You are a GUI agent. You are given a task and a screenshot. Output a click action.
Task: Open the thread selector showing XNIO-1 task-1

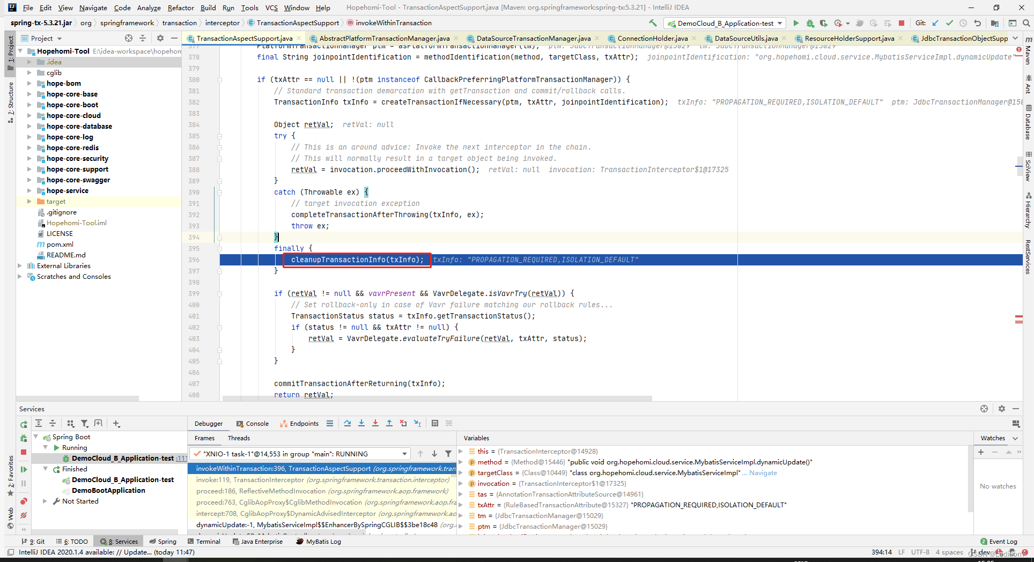pos(300,454)
